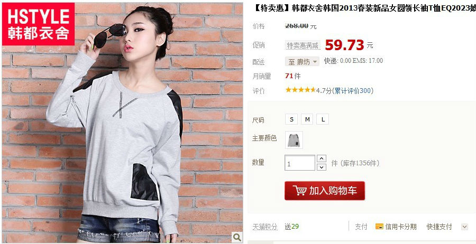Click the credit card installment icon
476x244 pixels.
tap(379, 227)
